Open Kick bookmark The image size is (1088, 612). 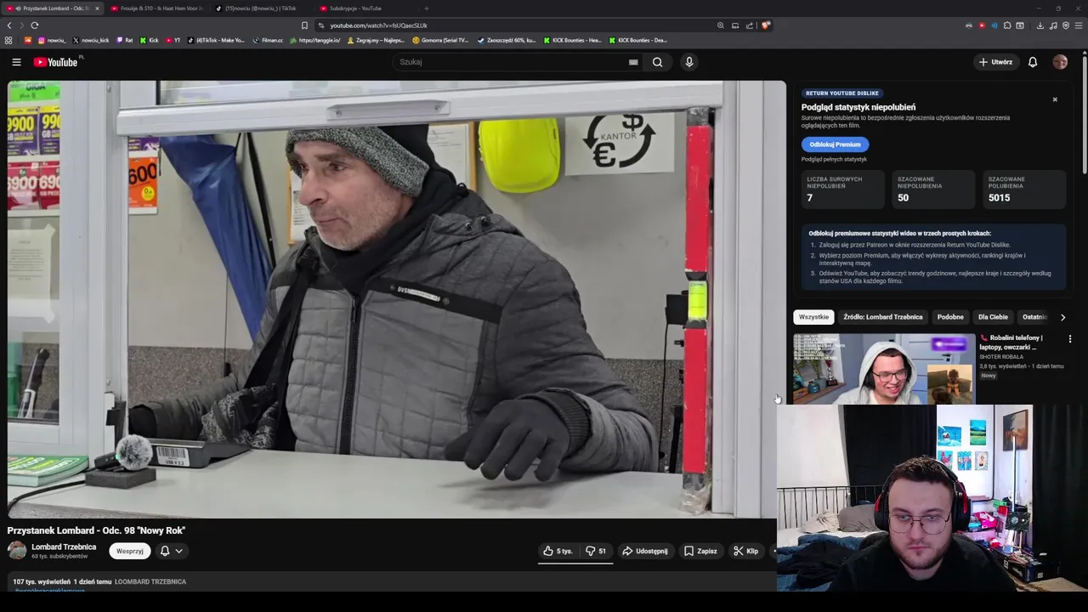click(150, 40)
